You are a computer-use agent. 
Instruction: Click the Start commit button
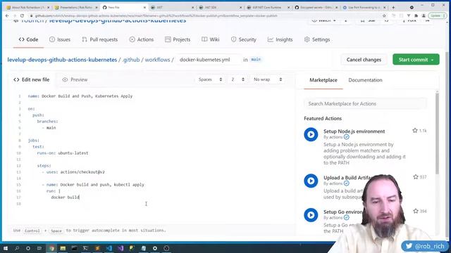[416, 59]
